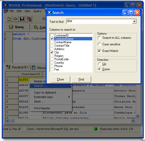Click the WinSQL app icon in title bar
Image resolution: width=145 pixels, height=141 pixels.
[x=5, y=5]
